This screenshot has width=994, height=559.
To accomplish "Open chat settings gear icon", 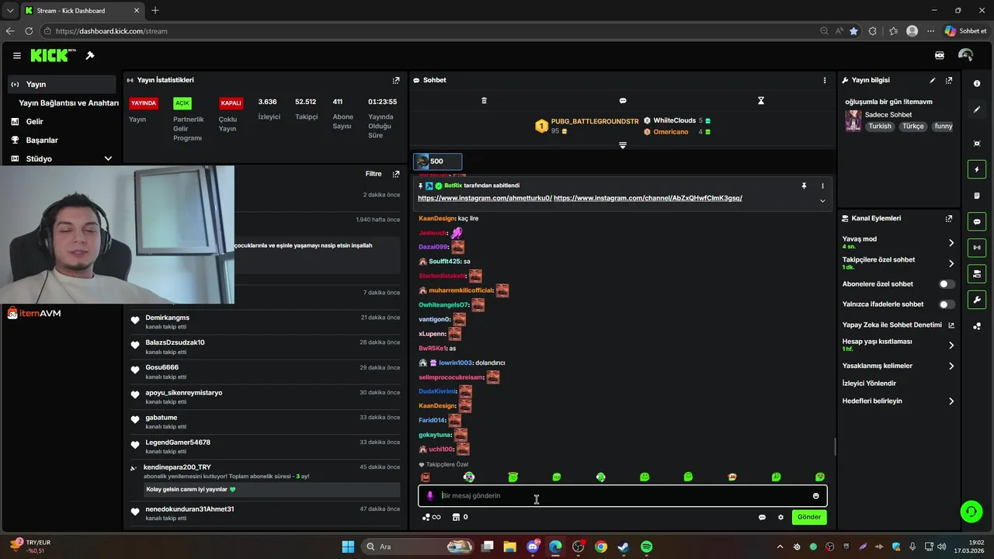I will click(x=780, y=517).
